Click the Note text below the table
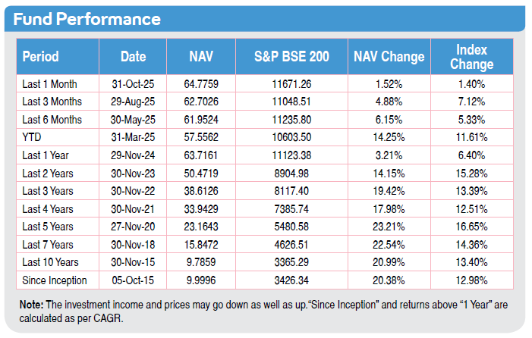This screenshot has width=532, height=338. point(258,311)
